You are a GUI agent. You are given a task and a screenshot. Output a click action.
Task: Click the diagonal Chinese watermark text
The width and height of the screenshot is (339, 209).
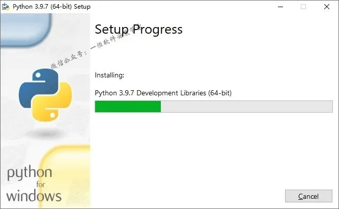pos(95,46)
